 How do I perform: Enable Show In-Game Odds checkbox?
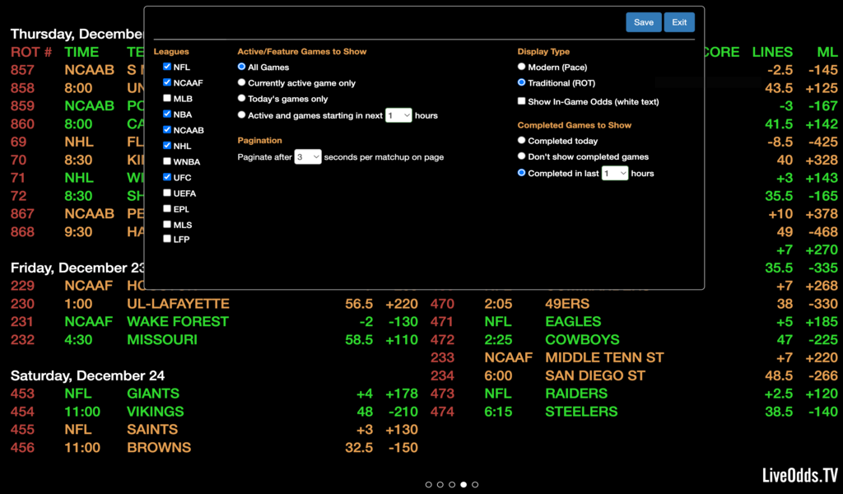(521, 101)
